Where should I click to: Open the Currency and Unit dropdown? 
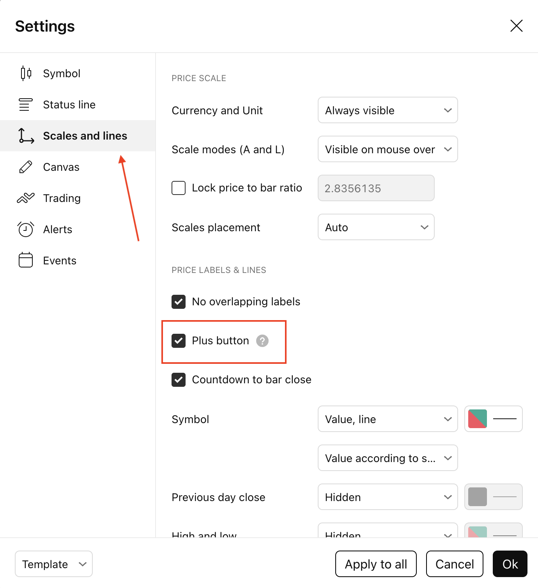(x=388, y=110)
